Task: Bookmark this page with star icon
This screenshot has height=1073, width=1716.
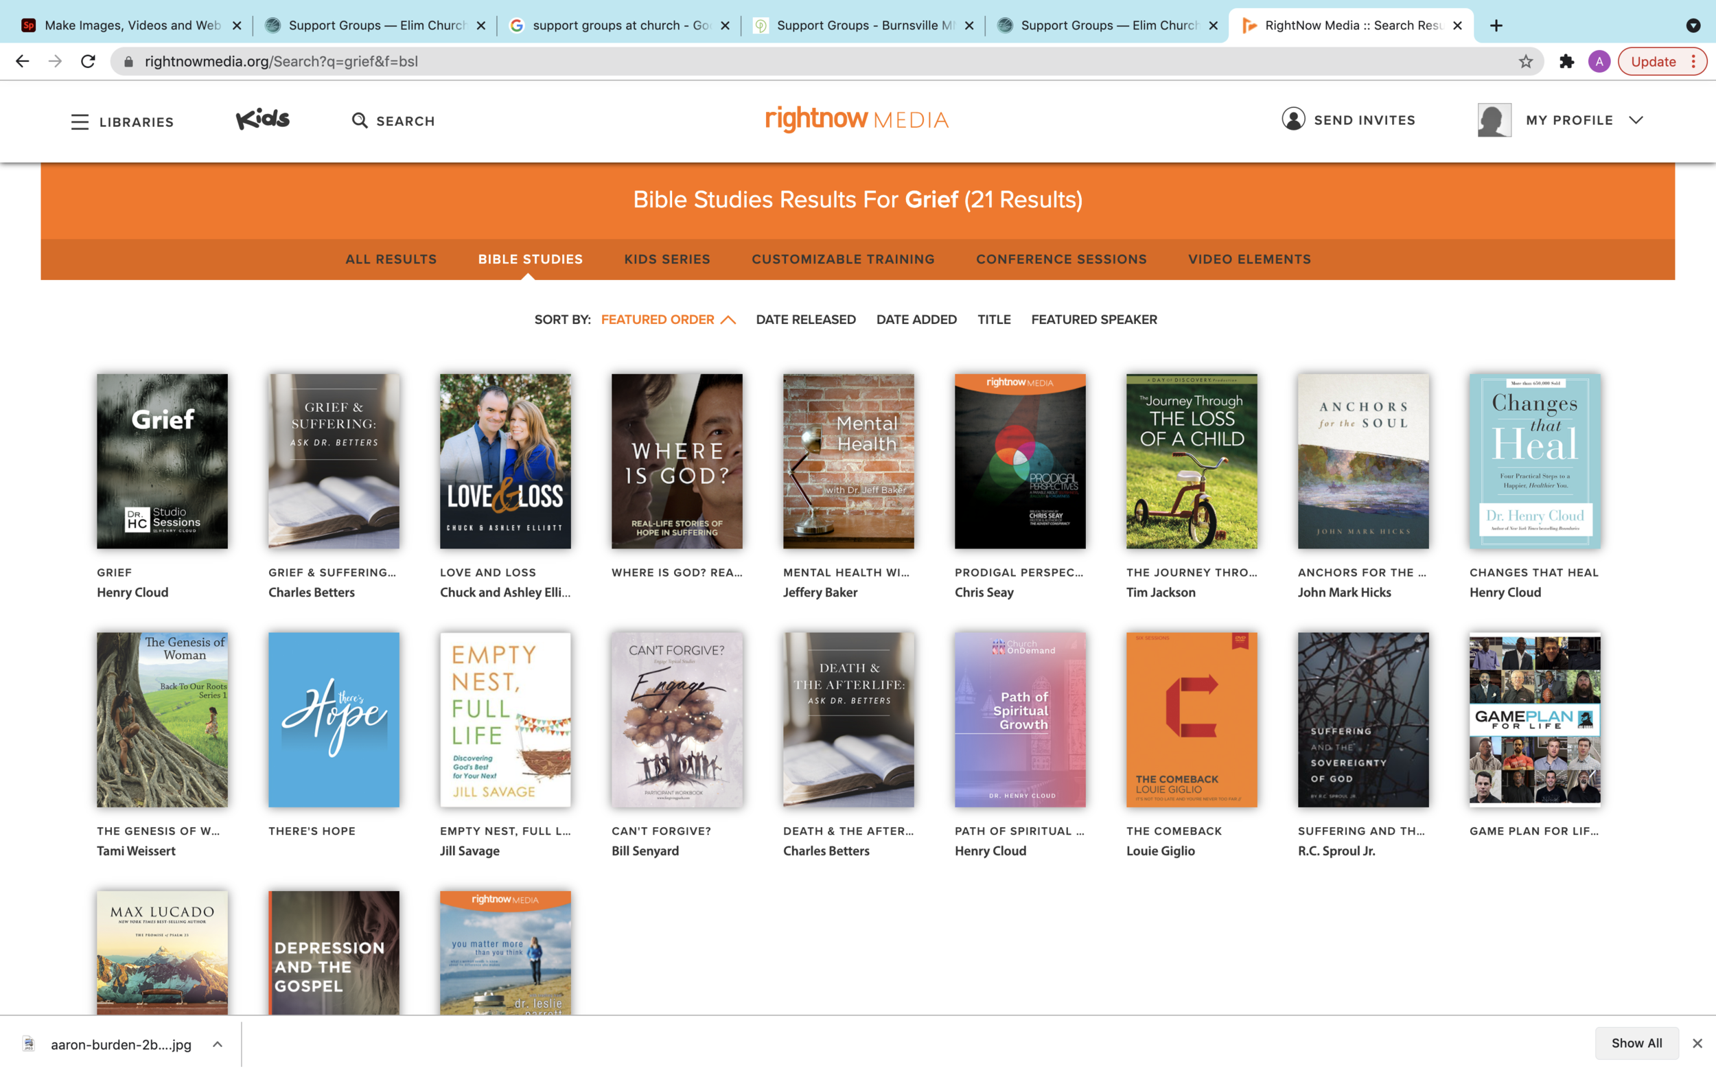Action: pos(1525,62)
